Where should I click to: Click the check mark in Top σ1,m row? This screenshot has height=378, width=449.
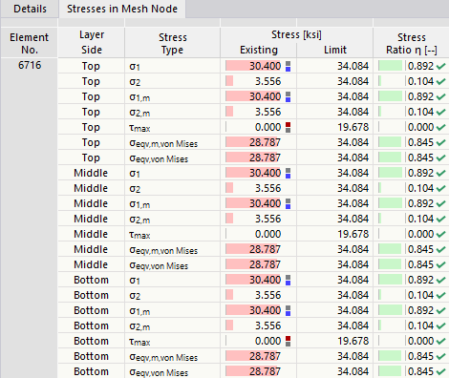tap(441, 96)
